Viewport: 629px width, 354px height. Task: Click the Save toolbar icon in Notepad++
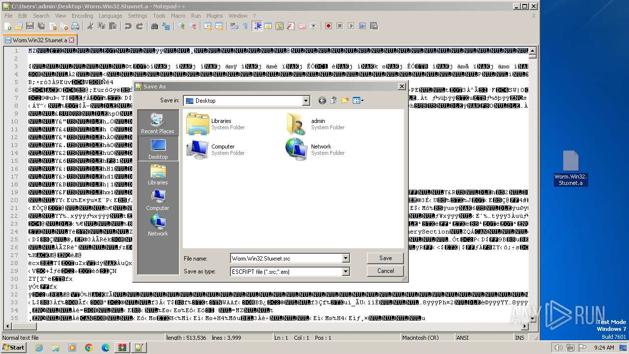[x=29, y=26]
